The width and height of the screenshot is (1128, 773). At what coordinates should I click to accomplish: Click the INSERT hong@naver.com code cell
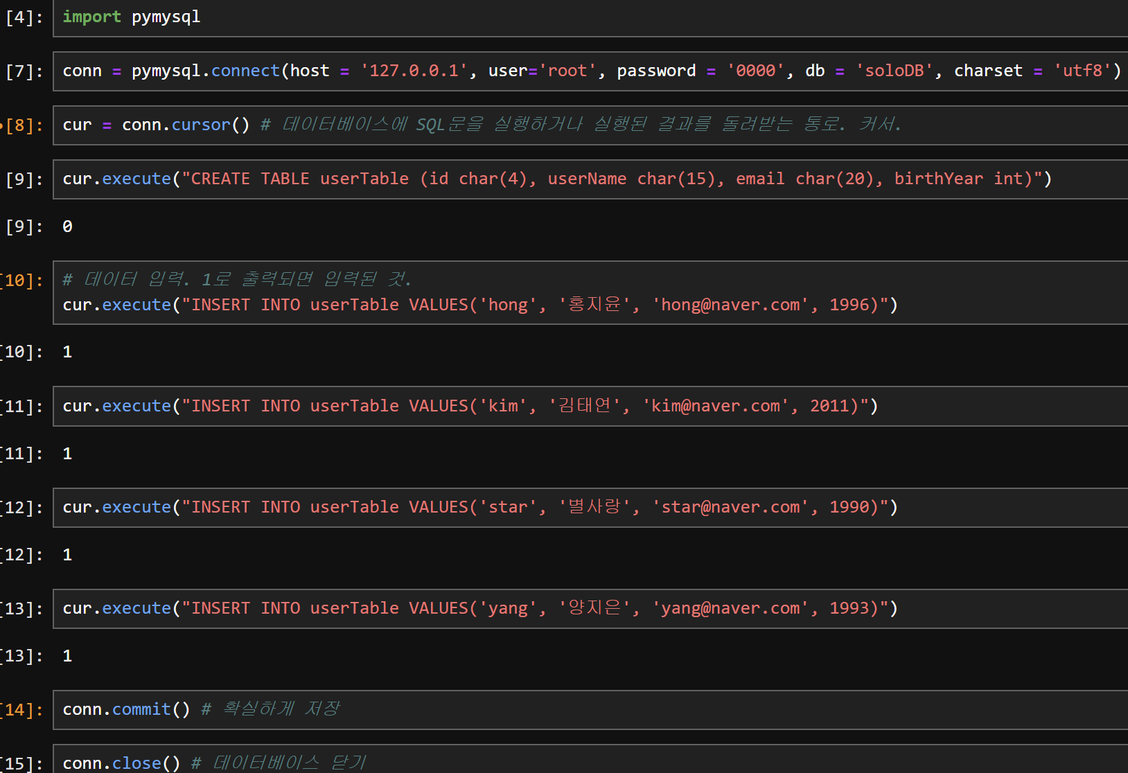pos(590,292)
